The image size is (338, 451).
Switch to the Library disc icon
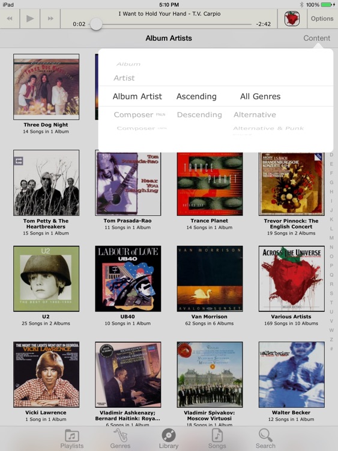(169, 435)
